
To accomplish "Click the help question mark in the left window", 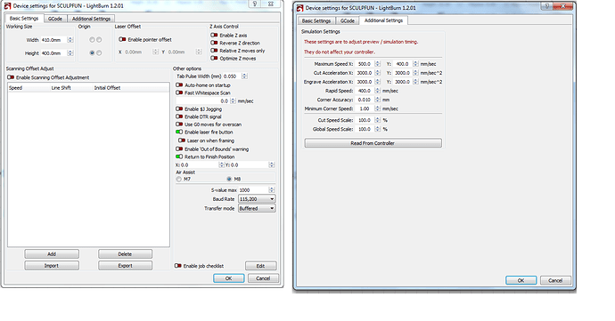I will [x=255, y=4].
